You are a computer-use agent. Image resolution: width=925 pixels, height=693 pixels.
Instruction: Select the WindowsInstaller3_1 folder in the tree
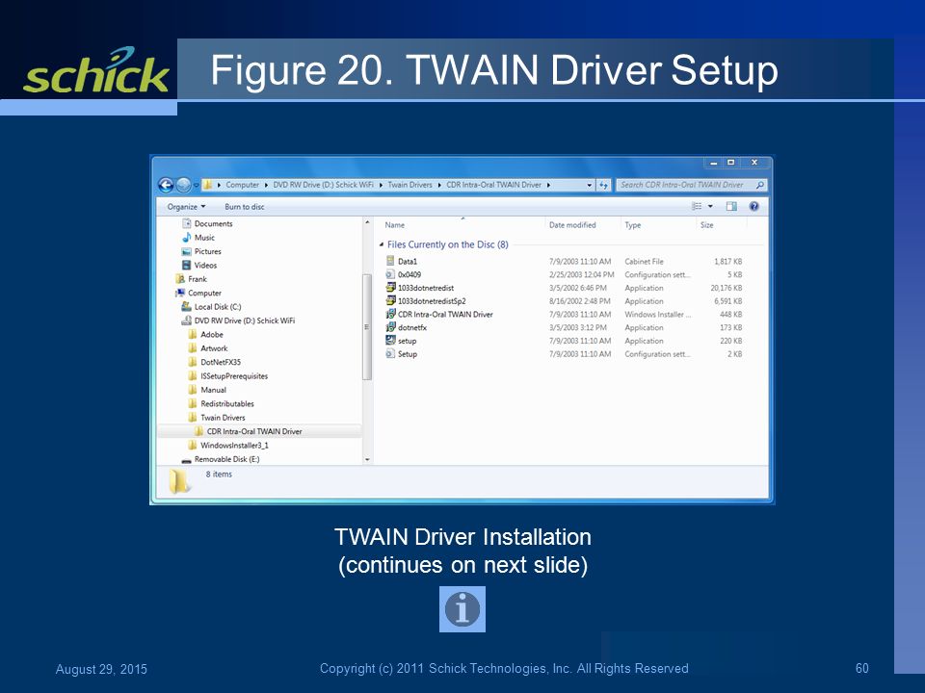[x=234, y=446]
